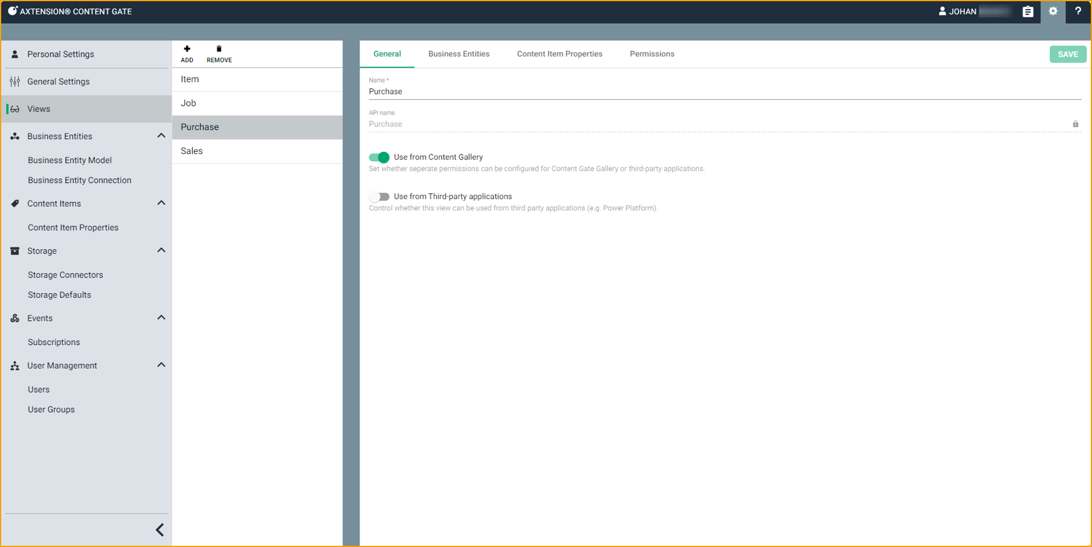This screenshot has height=547, width=1092.
Task: Open Users under User Management
Action: pos(39,390)
